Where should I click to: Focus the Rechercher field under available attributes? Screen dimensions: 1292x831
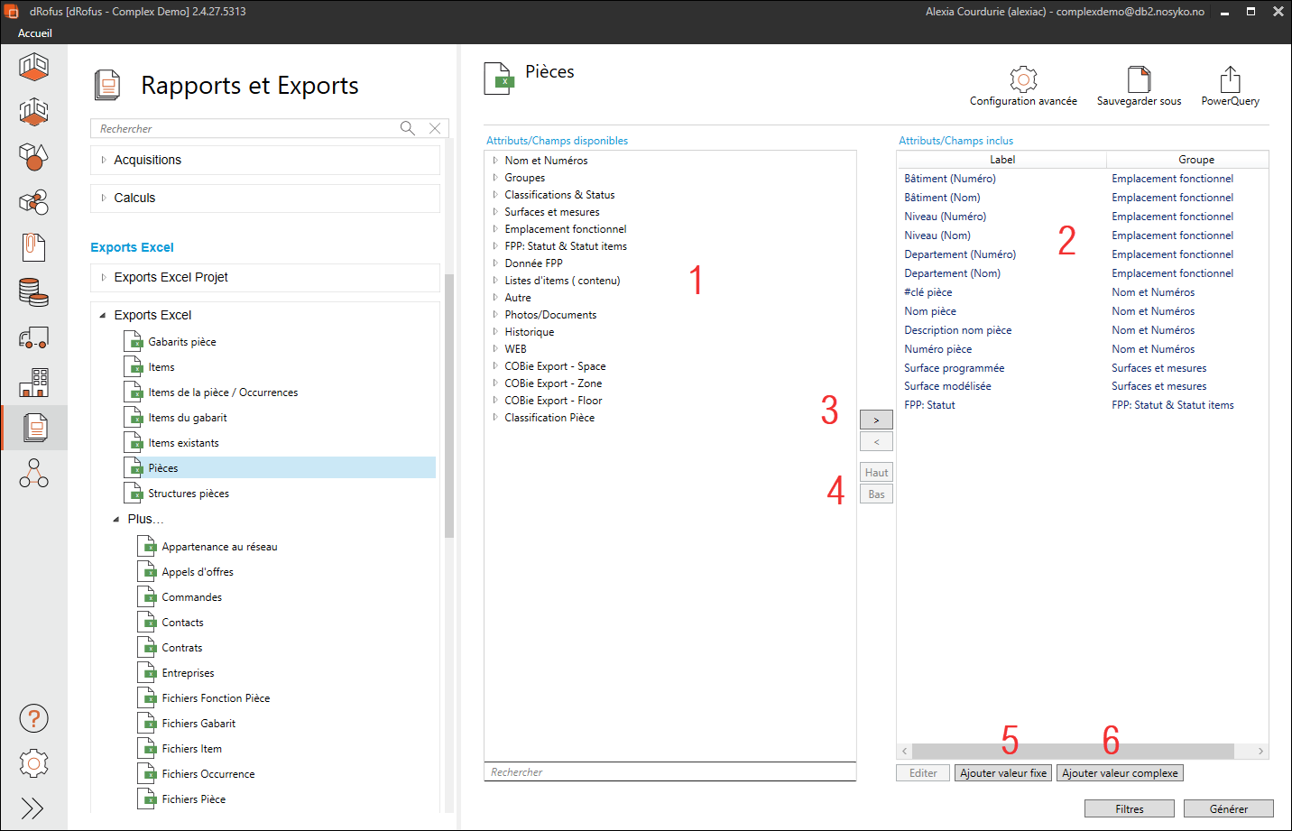pyautogui.click(x=669, y=772)
